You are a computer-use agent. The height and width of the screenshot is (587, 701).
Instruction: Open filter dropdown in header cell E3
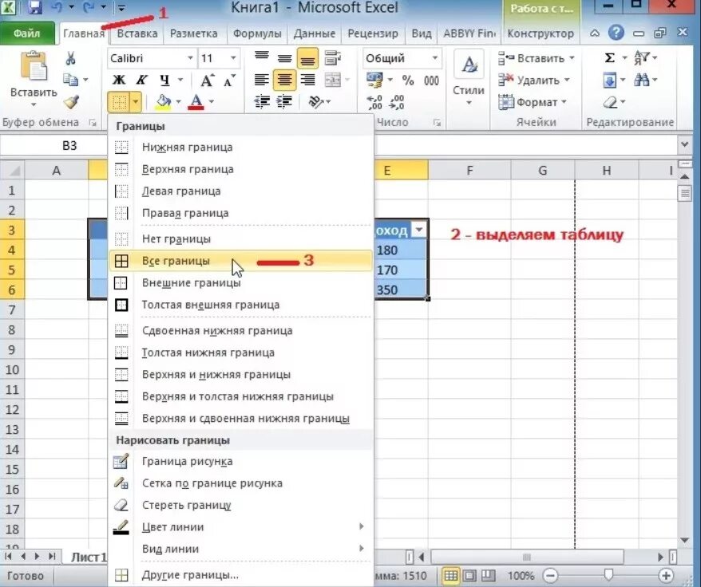tap(419, 230)
